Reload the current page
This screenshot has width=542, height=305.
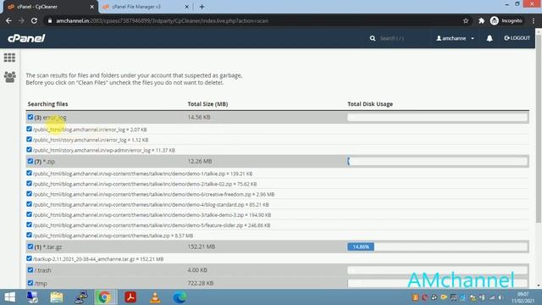[34, 20]
